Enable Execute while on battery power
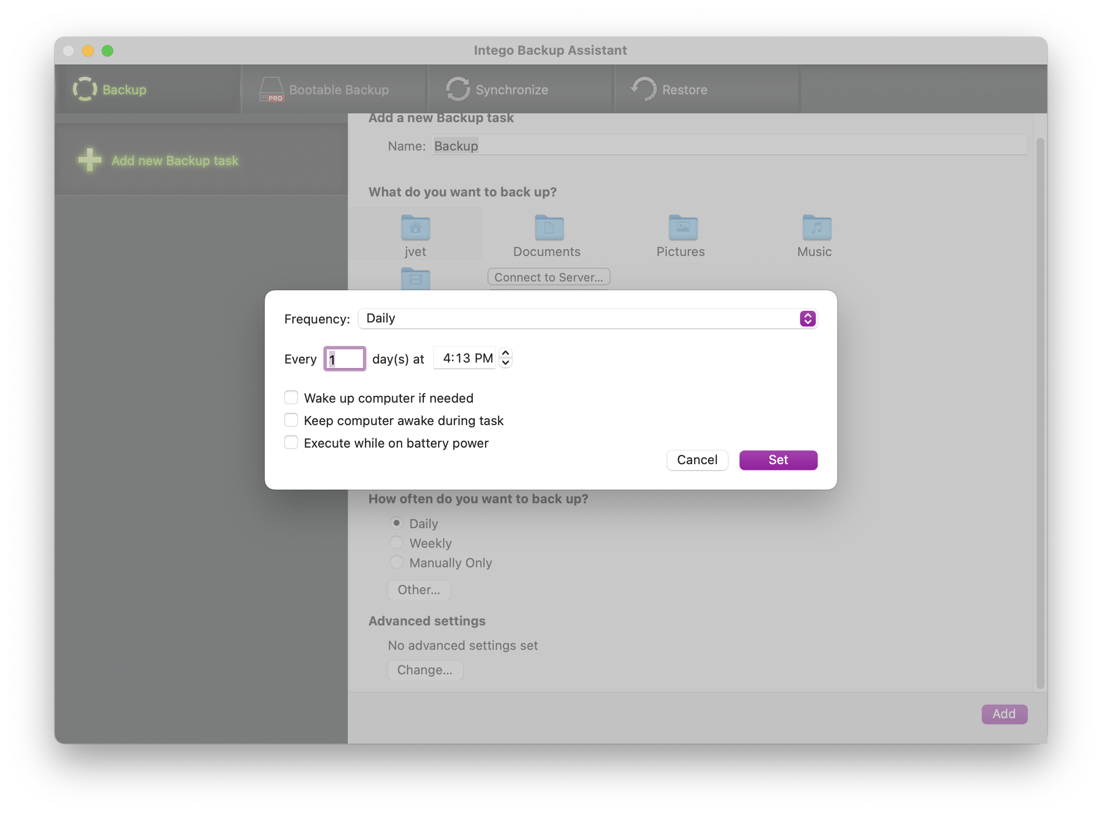The image size is (1102, 816). (x=291, y=443)
